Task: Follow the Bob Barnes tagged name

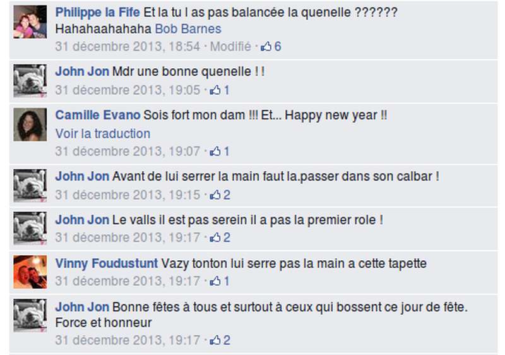Action: pyautogui.click(x=188, y=29)
